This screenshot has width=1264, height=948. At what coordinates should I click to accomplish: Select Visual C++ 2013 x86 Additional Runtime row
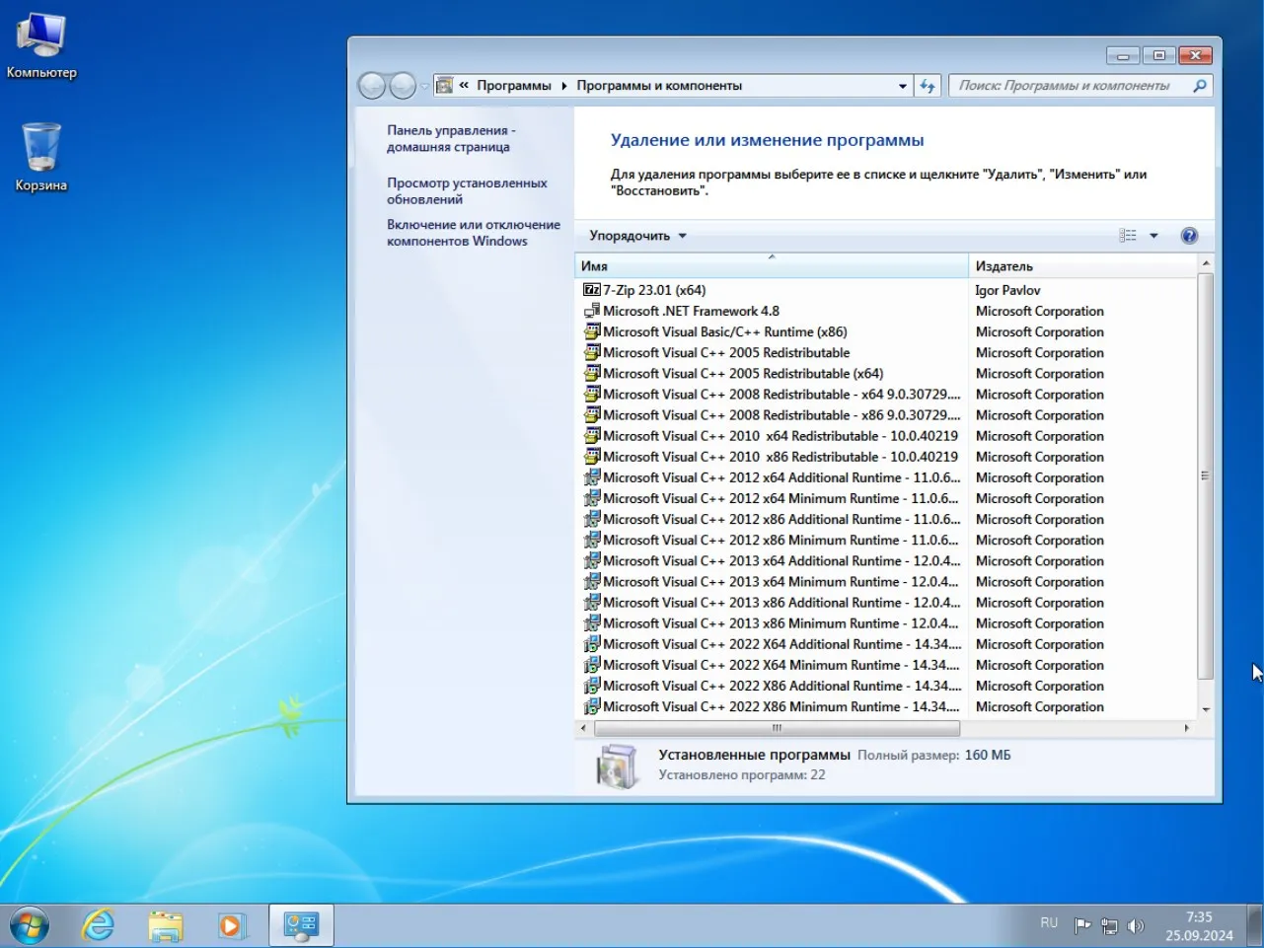click(x=885, y=603)
